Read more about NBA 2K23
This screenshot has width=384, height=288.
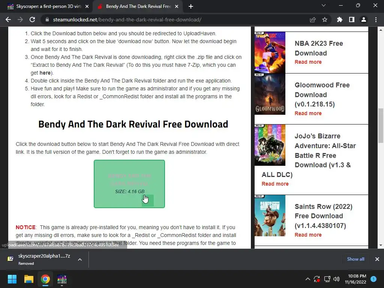point(308,62)
